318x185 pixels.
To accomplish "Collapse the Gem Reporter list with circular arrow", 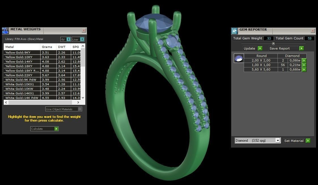I will 274,43.
